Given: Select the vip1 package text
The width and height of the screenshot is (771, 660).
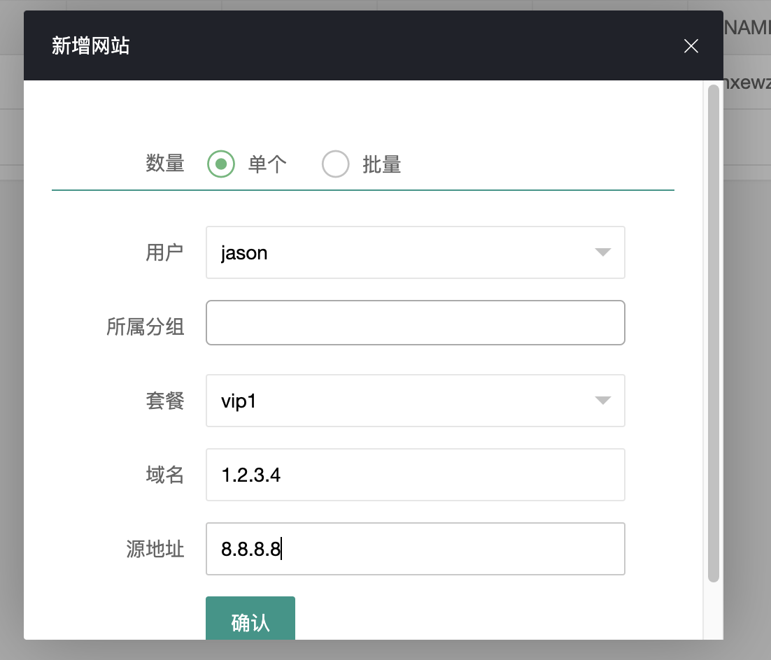Looking at the screenshot, I should tap(238, 401).
